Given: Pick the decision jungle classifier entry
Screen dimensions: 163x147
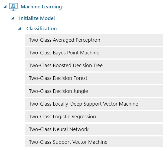Looking at the screenshot, I should (x=58, y=91).
